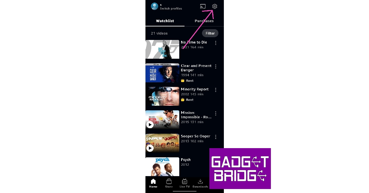This screenshot has width=369, height=193.
Task: Open the Minority Report poster thumbnail
Action: [x=162, y=96]
